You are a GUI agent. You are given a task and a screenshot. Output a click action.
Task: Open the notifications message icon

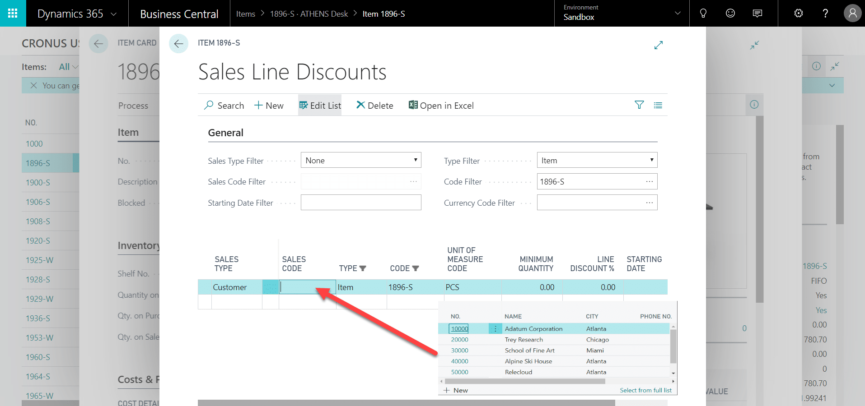coord(757,13)
